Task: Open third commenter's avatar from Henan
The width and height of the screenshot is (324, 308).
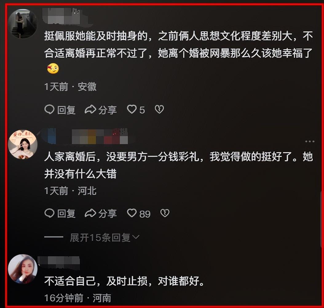Action: [x=23, y=269]
